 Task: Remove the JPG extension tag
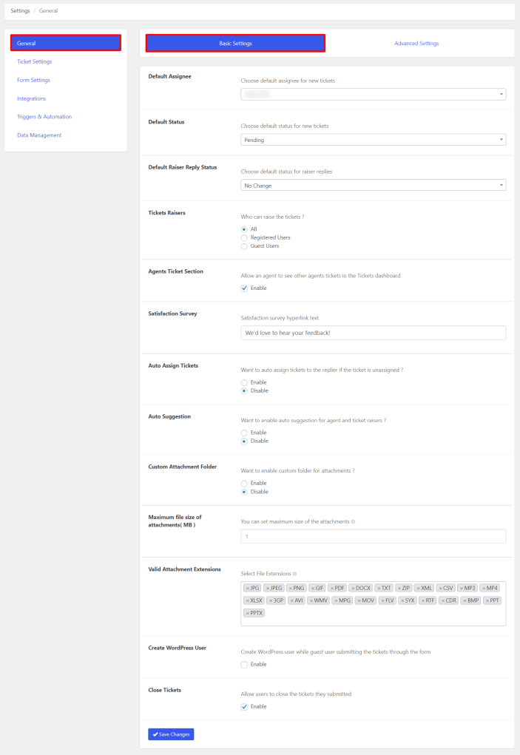point(249,587)
